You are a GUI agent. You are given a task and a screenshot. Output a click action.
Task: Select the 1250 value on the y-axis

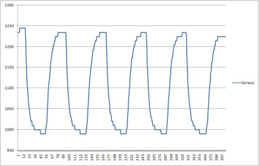point(8,26)
